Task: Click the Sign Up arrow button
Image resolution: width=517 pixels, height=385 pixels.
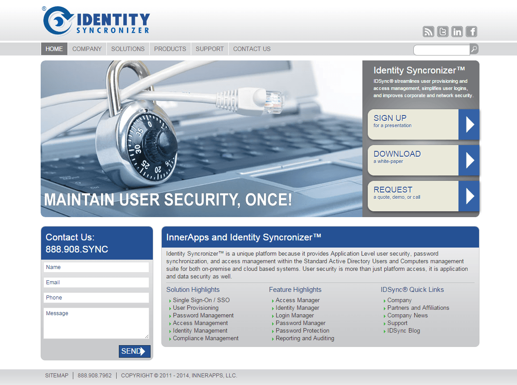Action: click(x=469, y=124)
